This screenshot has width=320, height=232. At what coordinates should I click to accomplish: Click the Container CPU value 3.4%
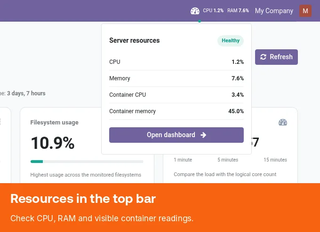238,95
